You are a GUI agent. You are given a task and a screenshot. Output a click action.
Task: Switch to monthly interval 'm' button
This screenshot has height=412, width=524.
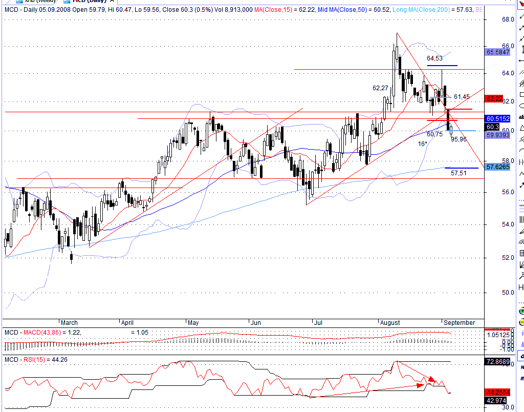(521, 378)
